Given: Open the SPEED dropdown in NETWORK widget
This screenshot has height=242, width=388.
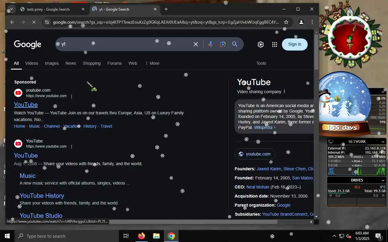Looking at the screenshot, I should click(x=358, y=157).
